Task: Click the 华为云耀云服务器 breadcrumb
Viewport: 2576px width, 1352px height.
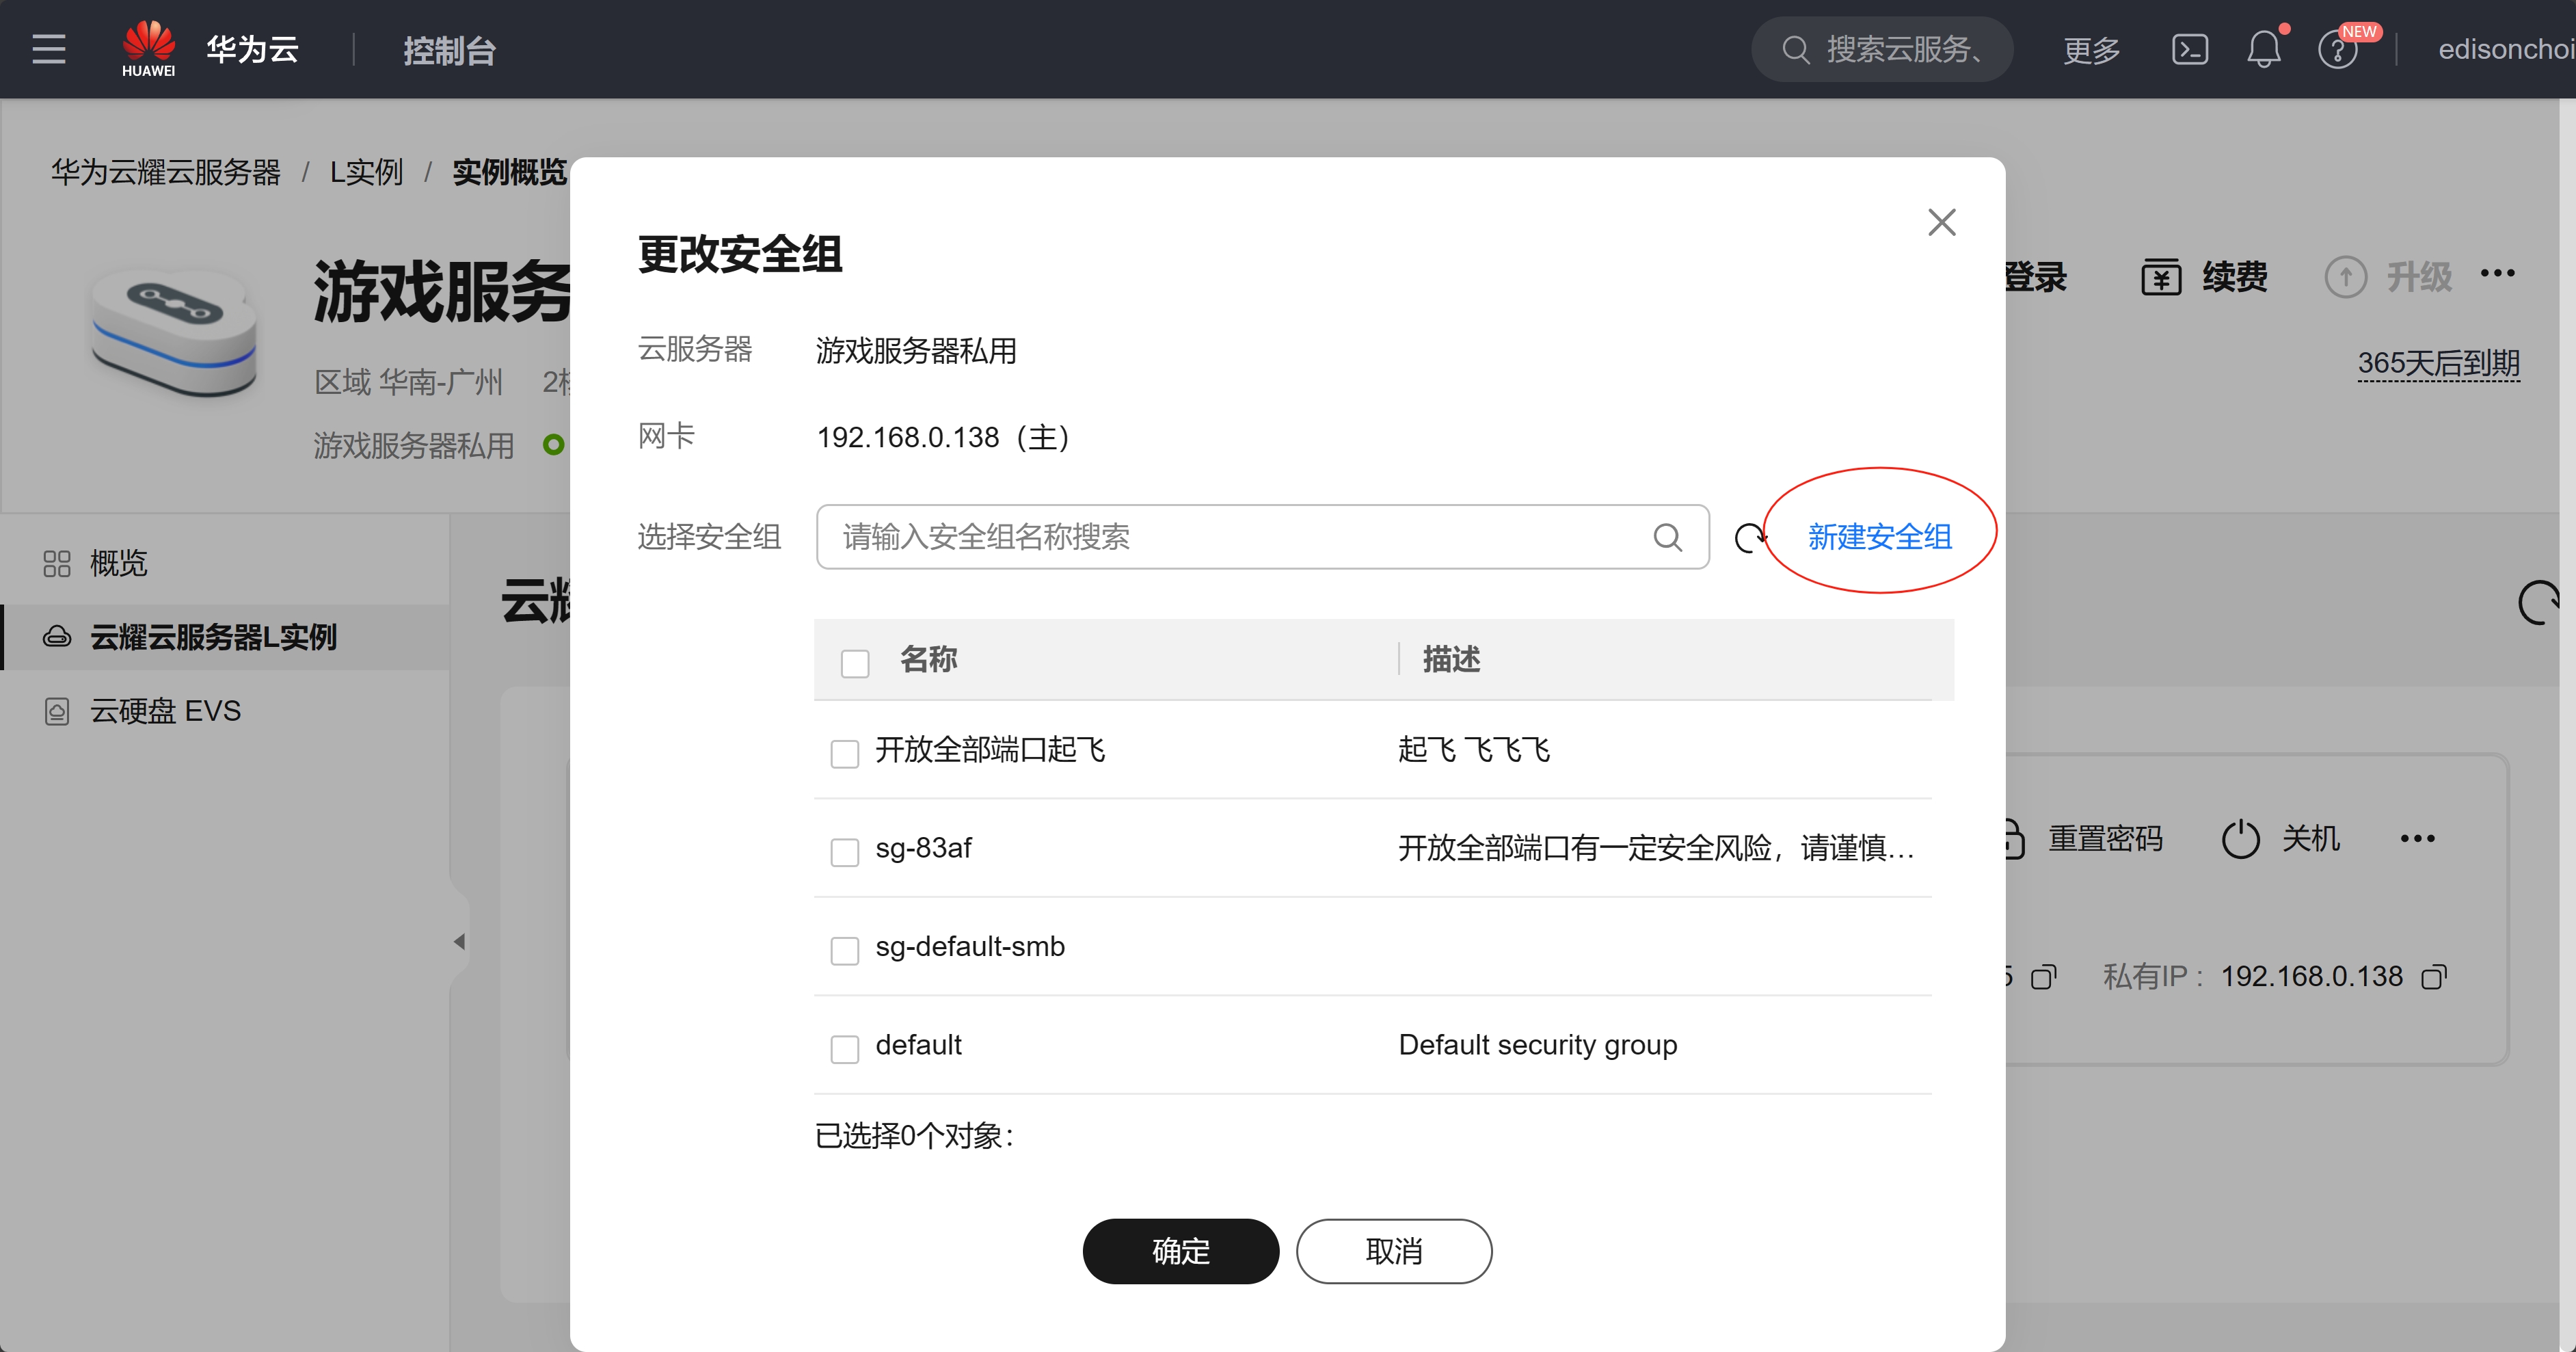Action: tap(166, 172)
